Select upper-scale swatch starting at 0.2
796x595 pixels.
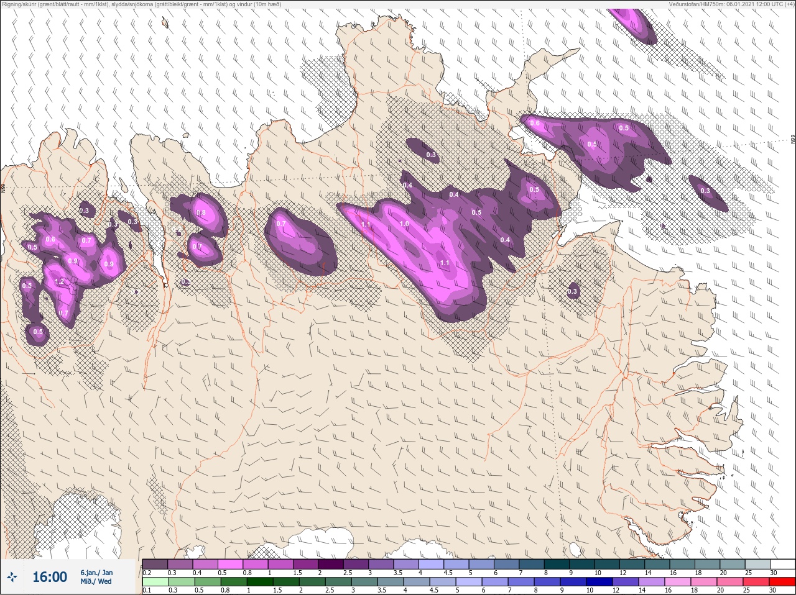click(155, 564)
